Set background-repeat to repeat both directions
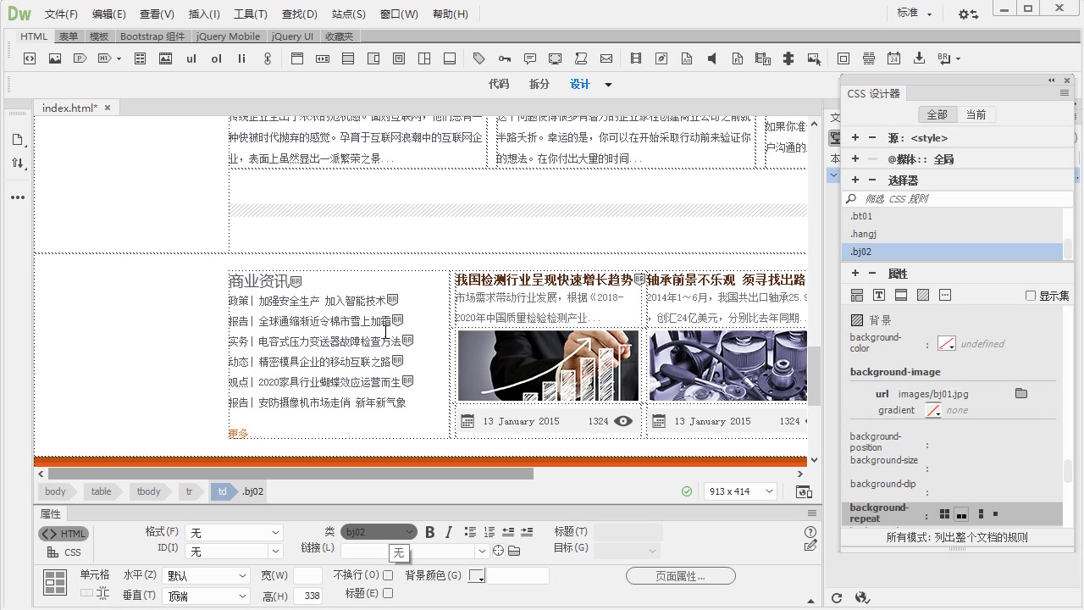Screen dimensions: 1084x610 pyautogui.click(x=945, y=513)
